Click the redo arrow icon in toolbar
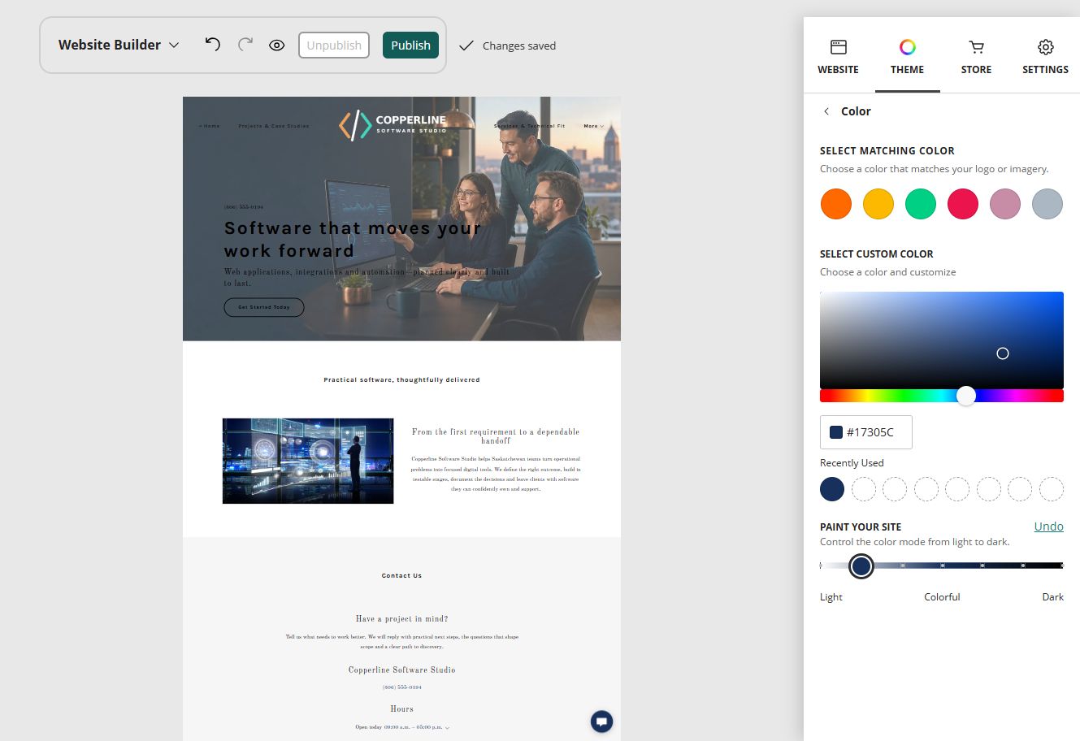 pyautogui.click(x=245, y=45)
